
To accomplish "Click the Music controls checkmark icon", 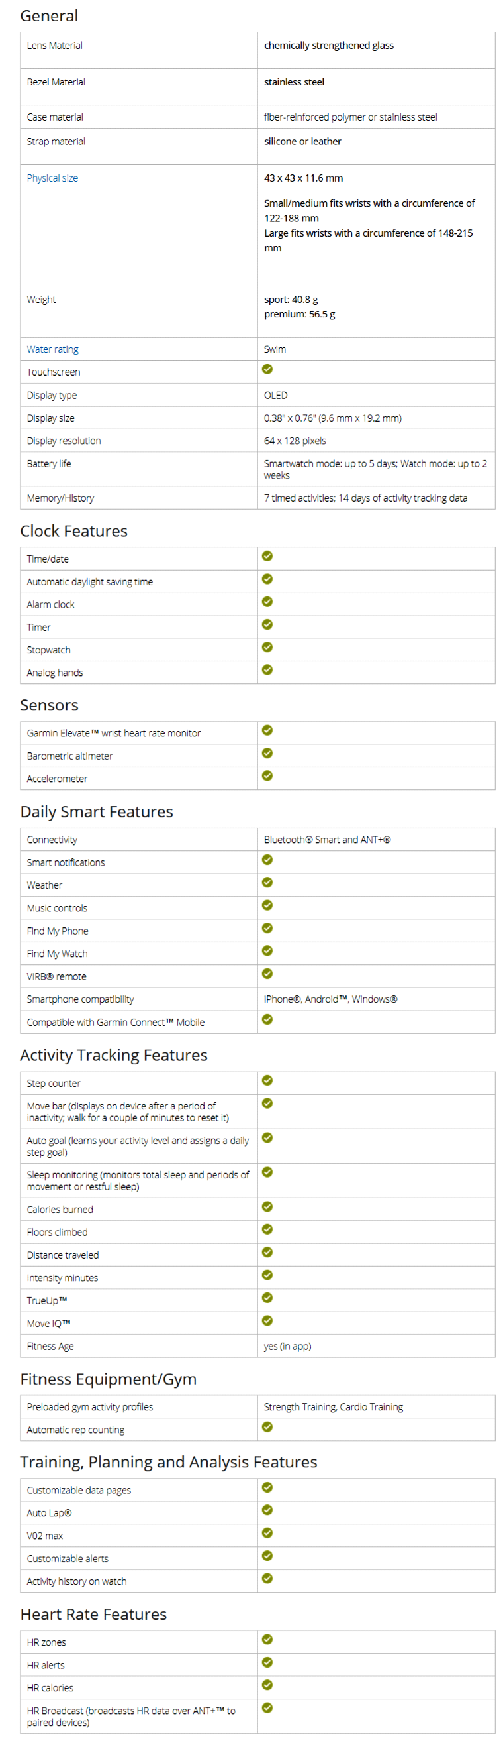I will click(x=267, y=905).
